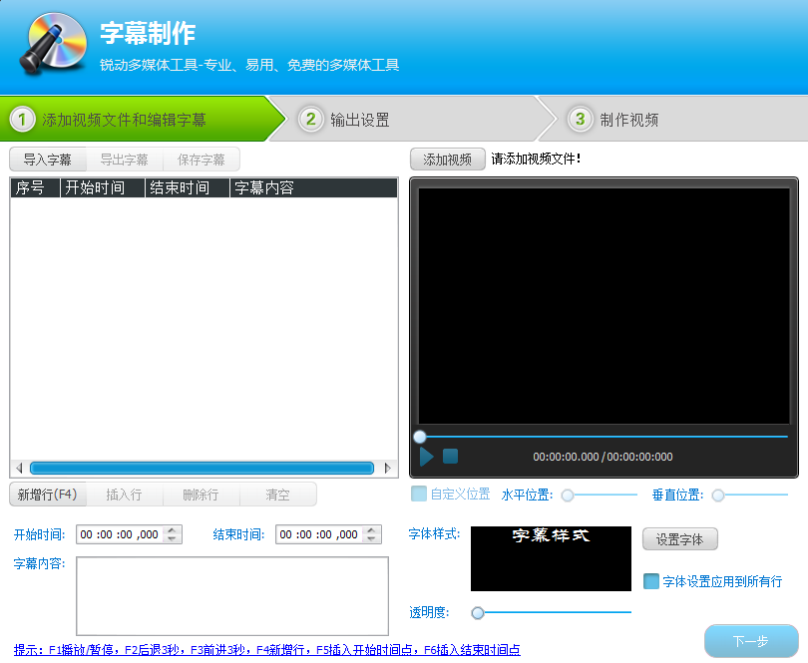Click the 导入字幕 button
808x663 pixels.
(x=48, y=160)
